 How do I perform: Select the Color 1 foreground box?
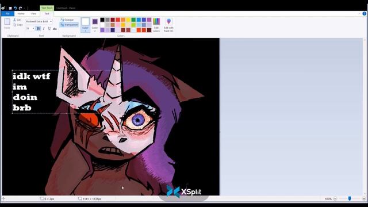86,25
